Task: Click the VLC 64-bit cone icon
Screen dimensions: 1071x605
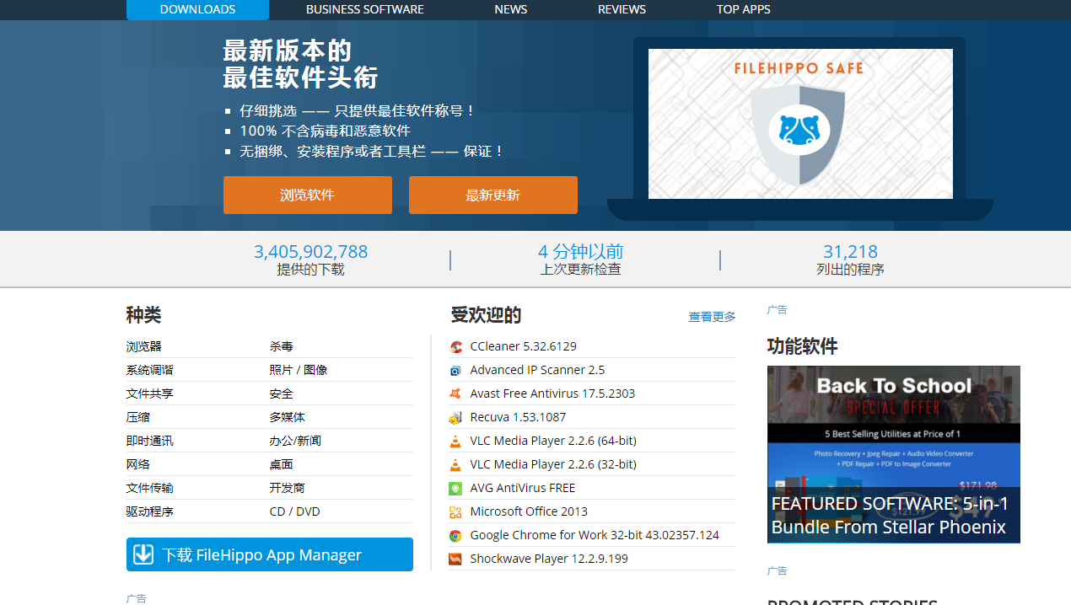Action: [x=455, y=441]
